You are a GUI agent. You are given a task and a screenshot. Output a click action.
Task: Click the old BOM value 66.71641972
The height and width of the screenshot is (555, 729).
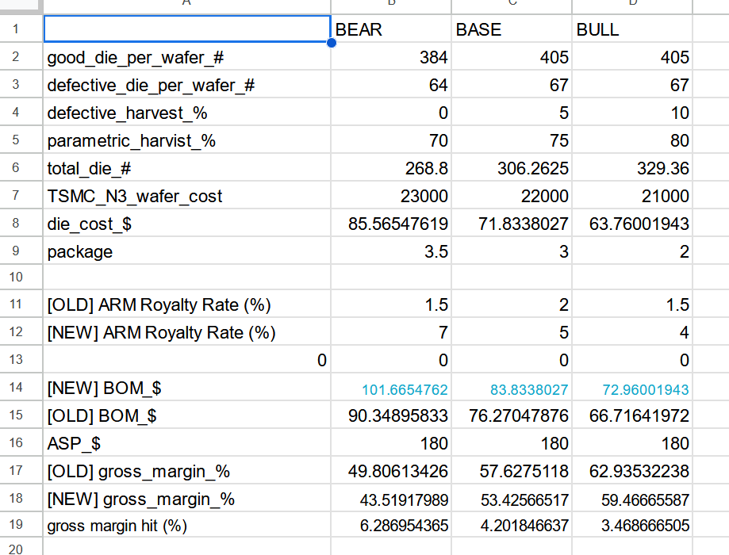632,415
